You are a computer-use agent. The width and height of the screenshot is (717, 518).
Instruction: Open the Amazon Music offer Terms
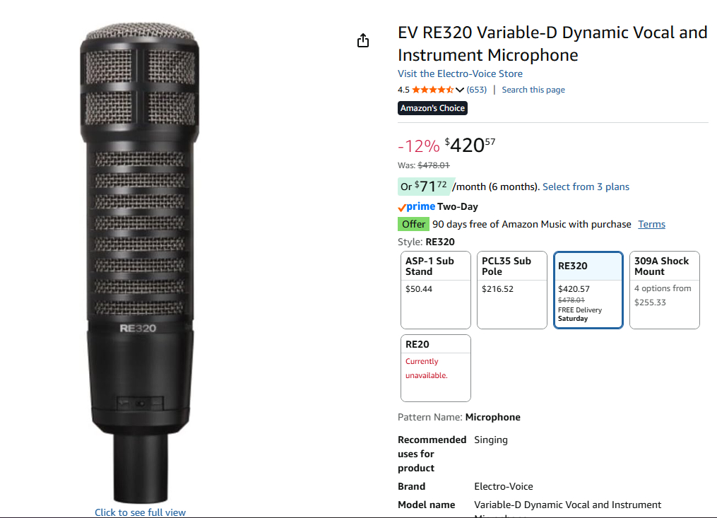click(651, 224)
